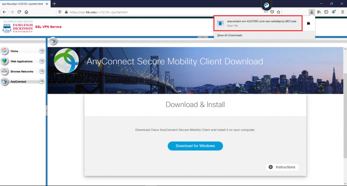This screenshot has width=347, height=186.
Task: Bookmark this page with the star icon
Action: [x=279, y=12]
